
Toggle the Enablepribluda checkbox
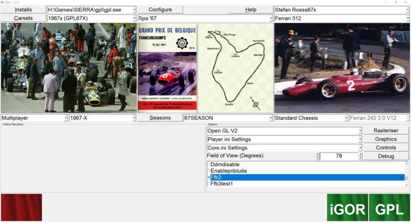(209, 171)
